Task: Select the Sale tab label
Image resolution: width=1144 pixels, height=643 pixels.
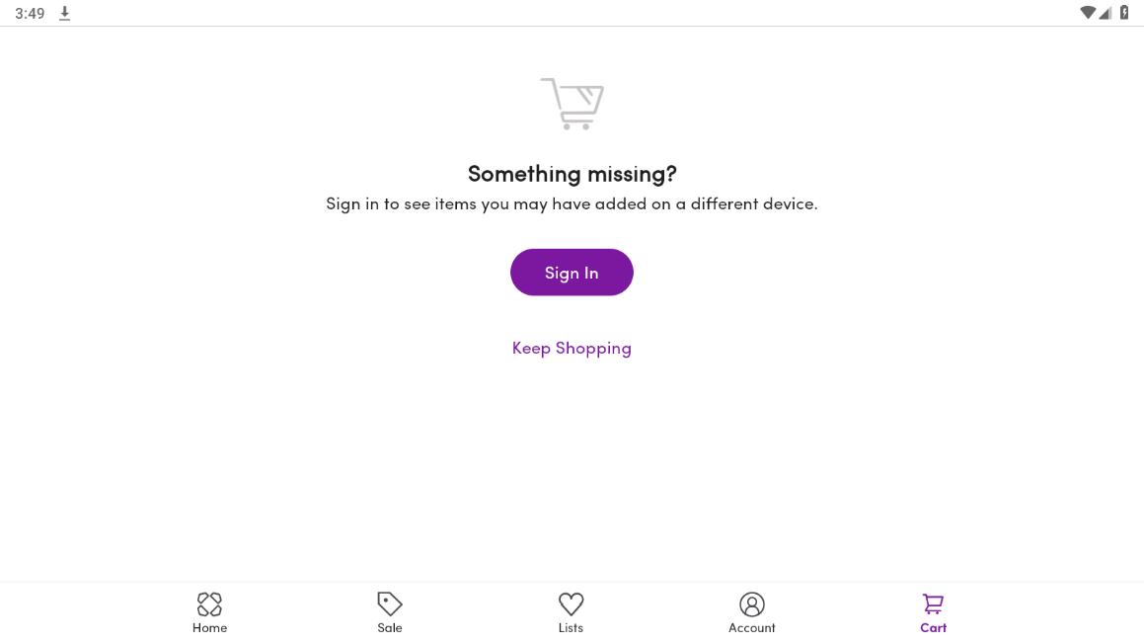Action: click(390, 627)
